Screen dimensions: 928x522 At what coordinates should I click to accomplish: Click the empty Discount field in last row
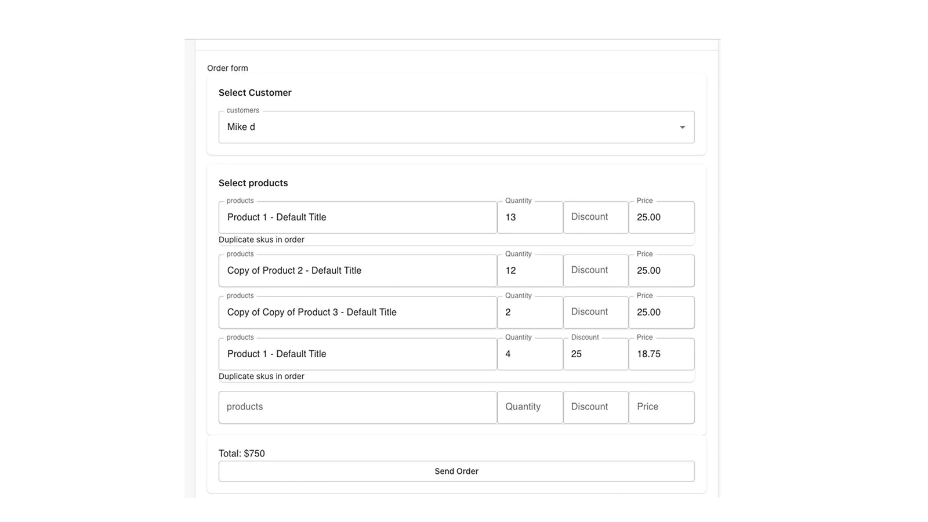tap(596, 407)
